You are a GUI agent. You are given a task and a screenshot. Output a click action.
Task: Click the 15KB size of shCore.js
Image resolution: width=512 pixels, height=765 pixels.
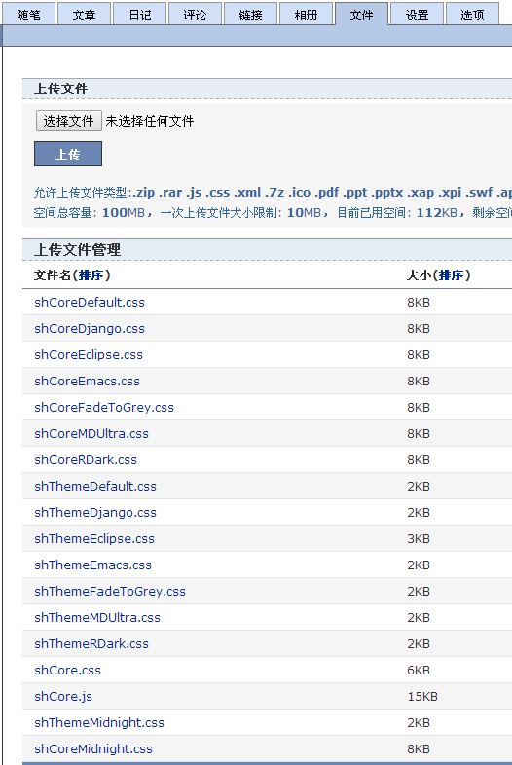(x=422, y=697)
